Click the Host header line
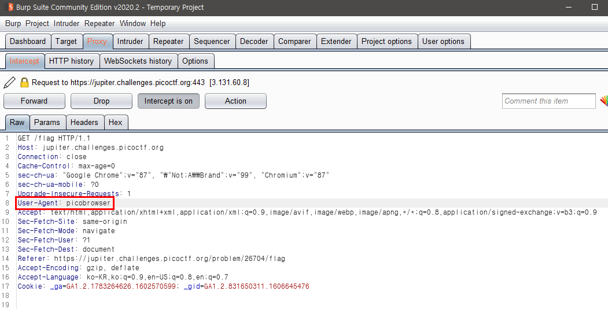The image size is (608, 309). (x=91, y=148)
